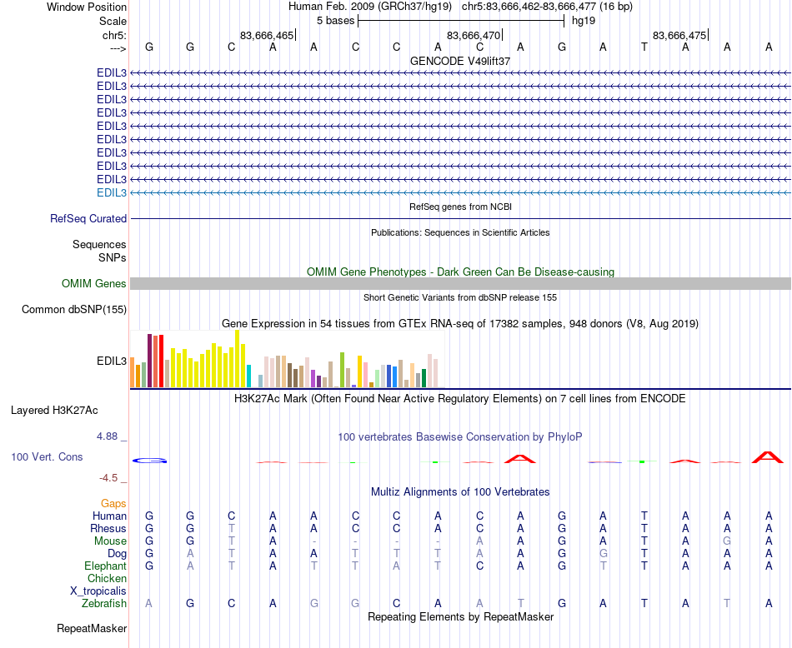Viewport: 792px width, 648px height.
Task: Select the X_tropicalis alignment row label
Action: [98, 591]
